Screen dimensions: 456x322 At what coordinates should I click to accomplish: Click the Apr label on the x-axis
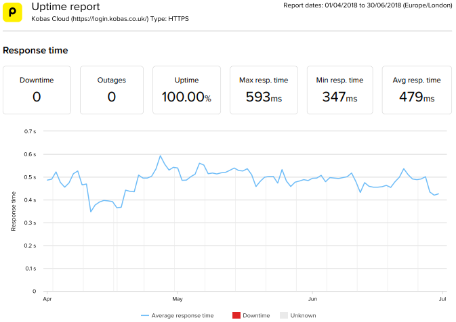(x=47, y=298)
